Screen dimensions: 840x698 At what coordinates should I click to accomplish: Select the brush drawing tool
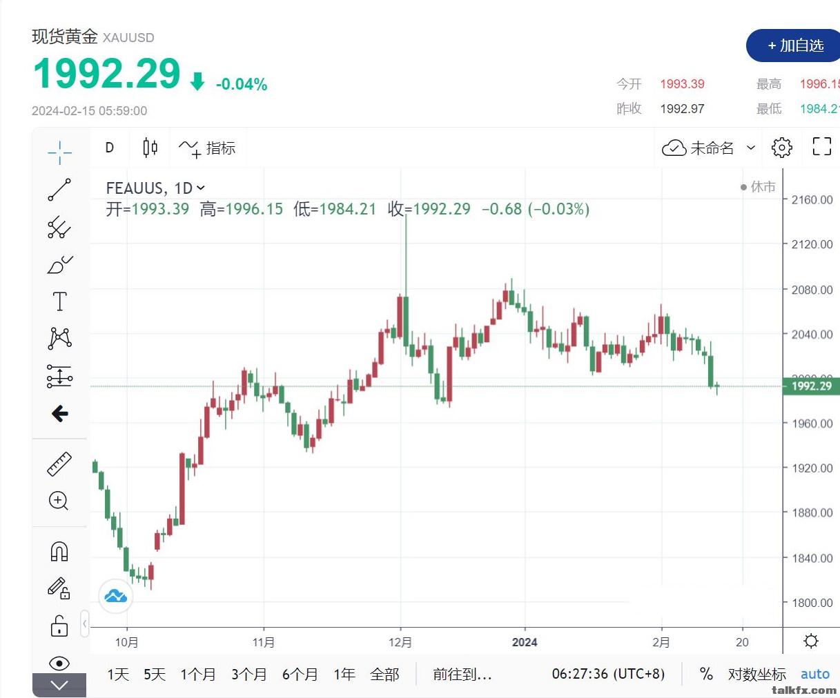click(x=60, y=264)
